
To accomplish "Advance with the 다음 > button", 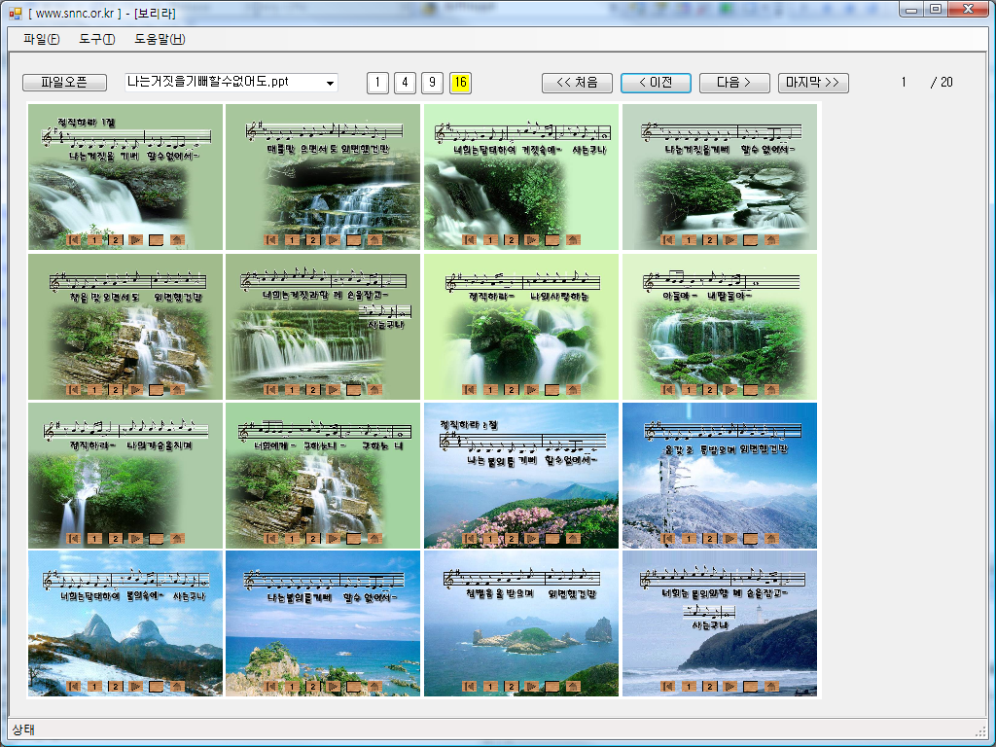I will click(x=734, y=83).
